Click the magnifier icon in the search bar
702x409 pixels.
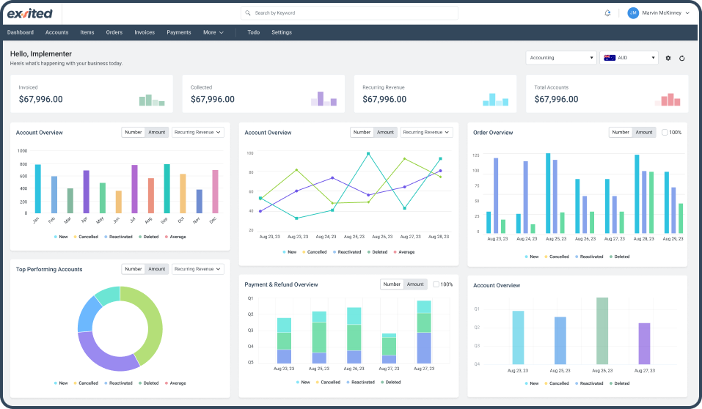click(248, 13)
